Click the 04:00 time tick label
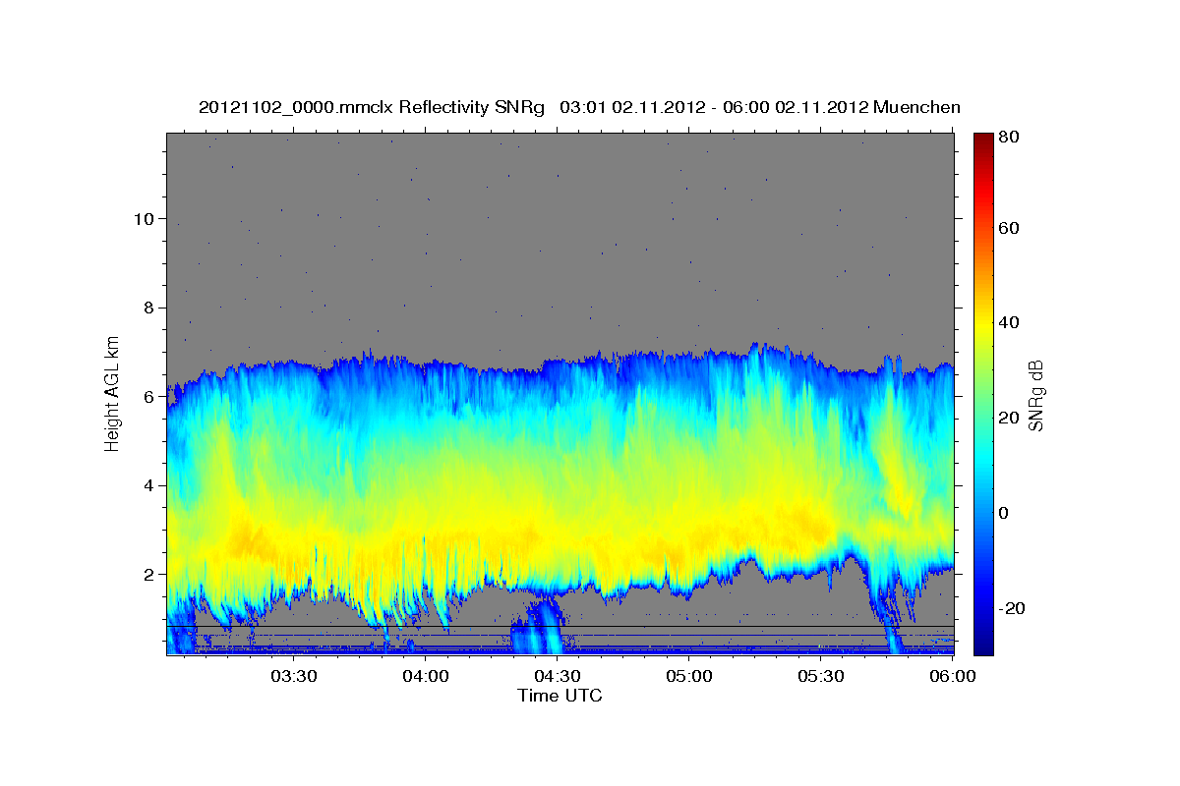The image size is (1180, 786). 426,676
